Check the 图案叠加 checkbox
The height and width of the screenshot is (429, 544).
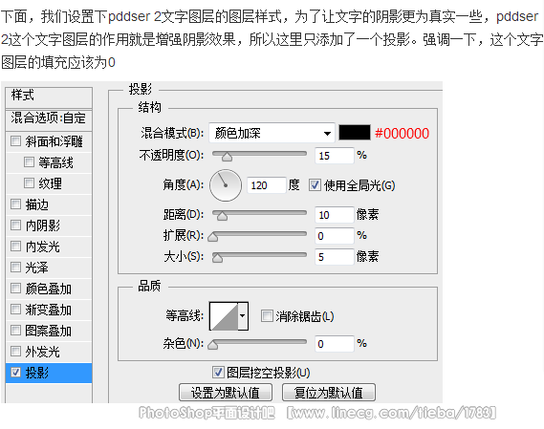[x=15, y=331]
